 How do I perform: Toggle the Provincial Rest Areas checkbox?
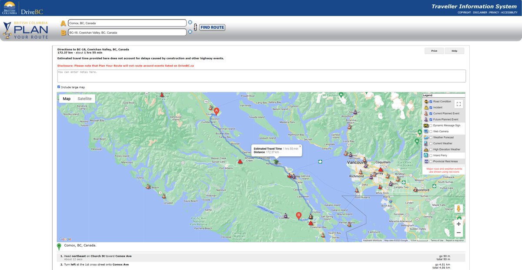click(x=431, y=161)
